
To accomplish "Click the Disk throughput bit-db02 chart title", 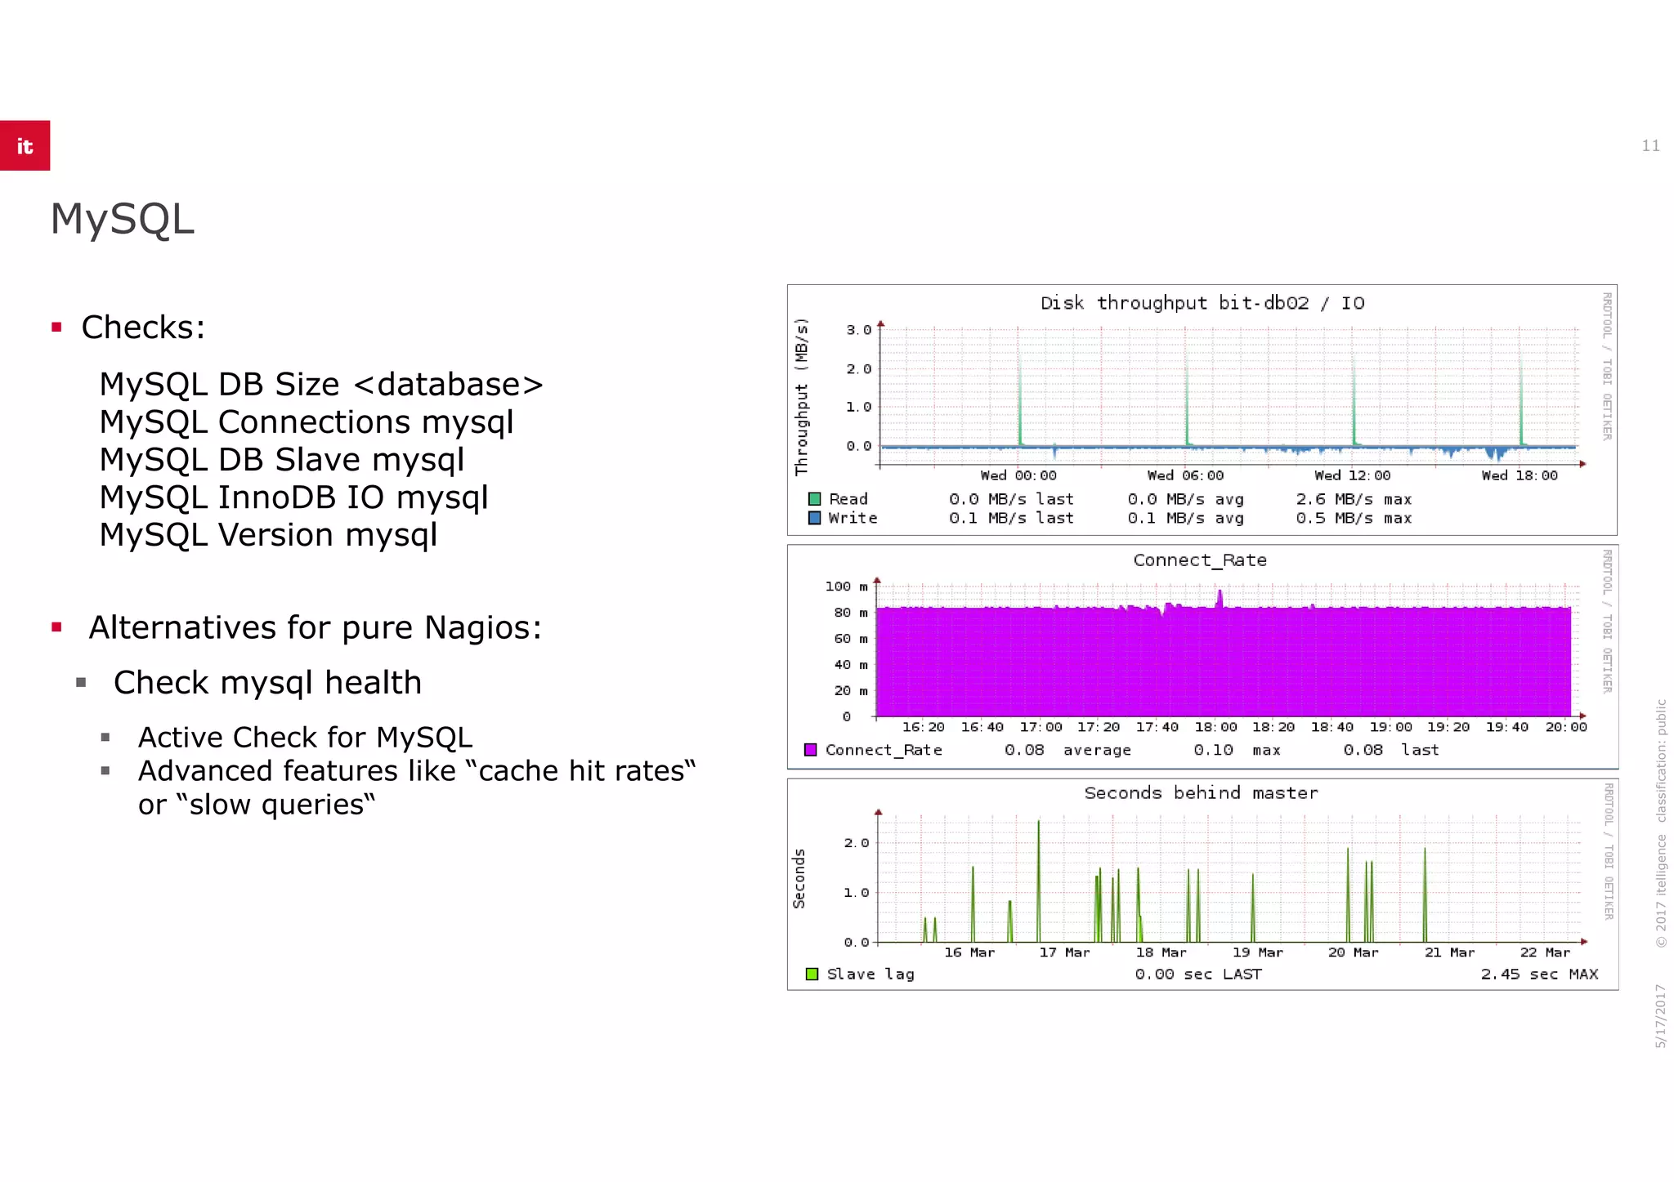I will (1202, 303).
